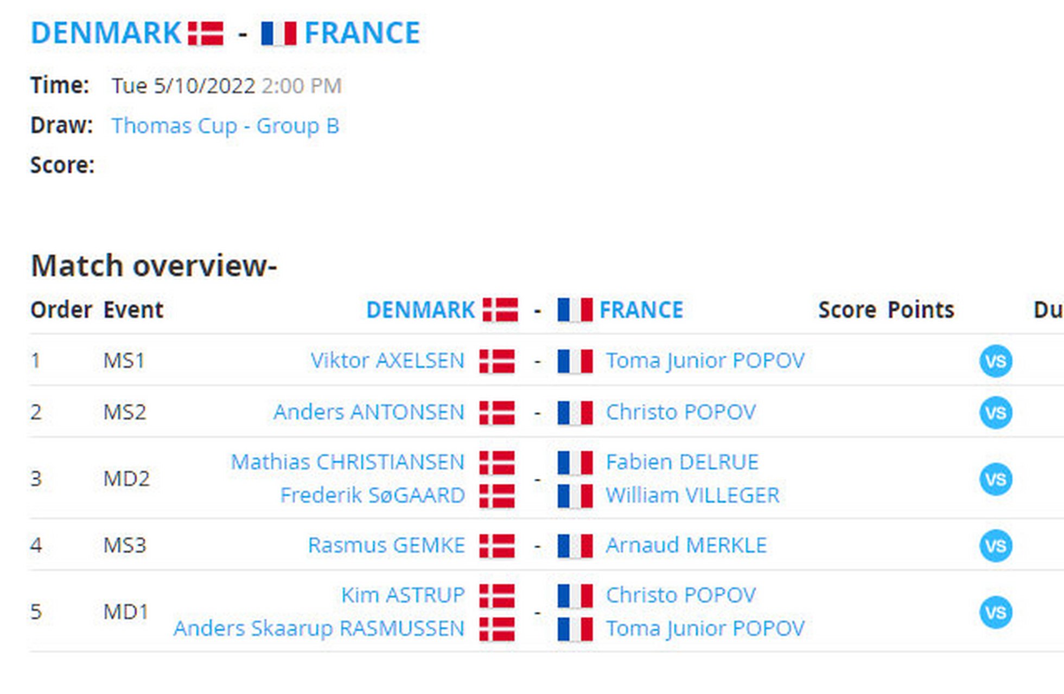View Rasmus GEMKE's player page

(x=386, y=545)
